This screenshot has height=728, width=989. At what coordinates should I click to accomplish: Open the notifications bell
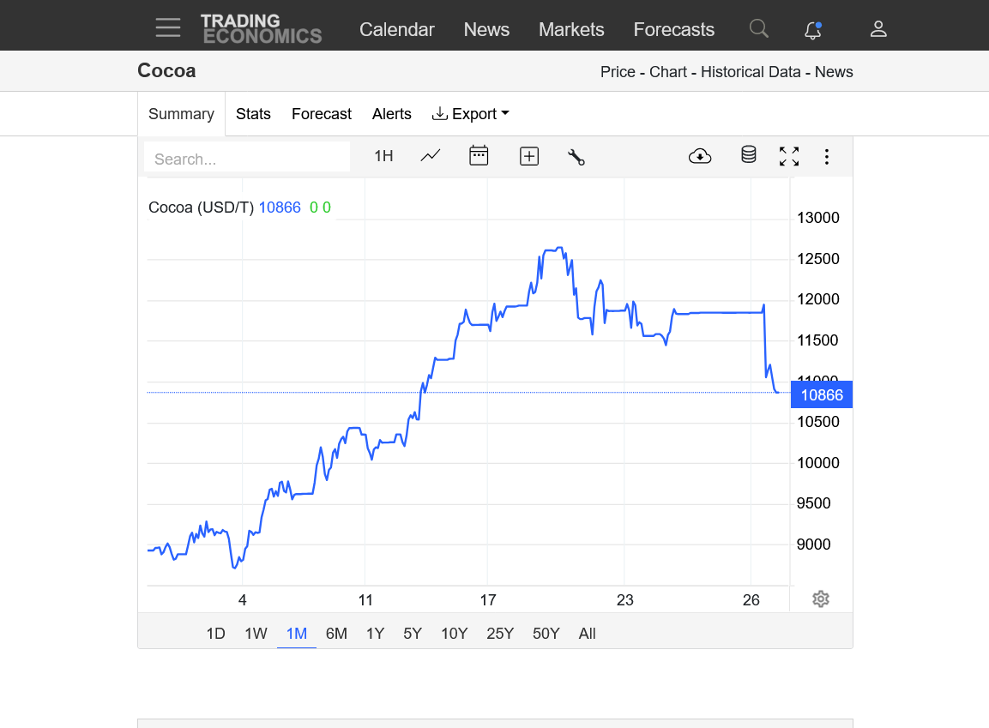point(813,30)
